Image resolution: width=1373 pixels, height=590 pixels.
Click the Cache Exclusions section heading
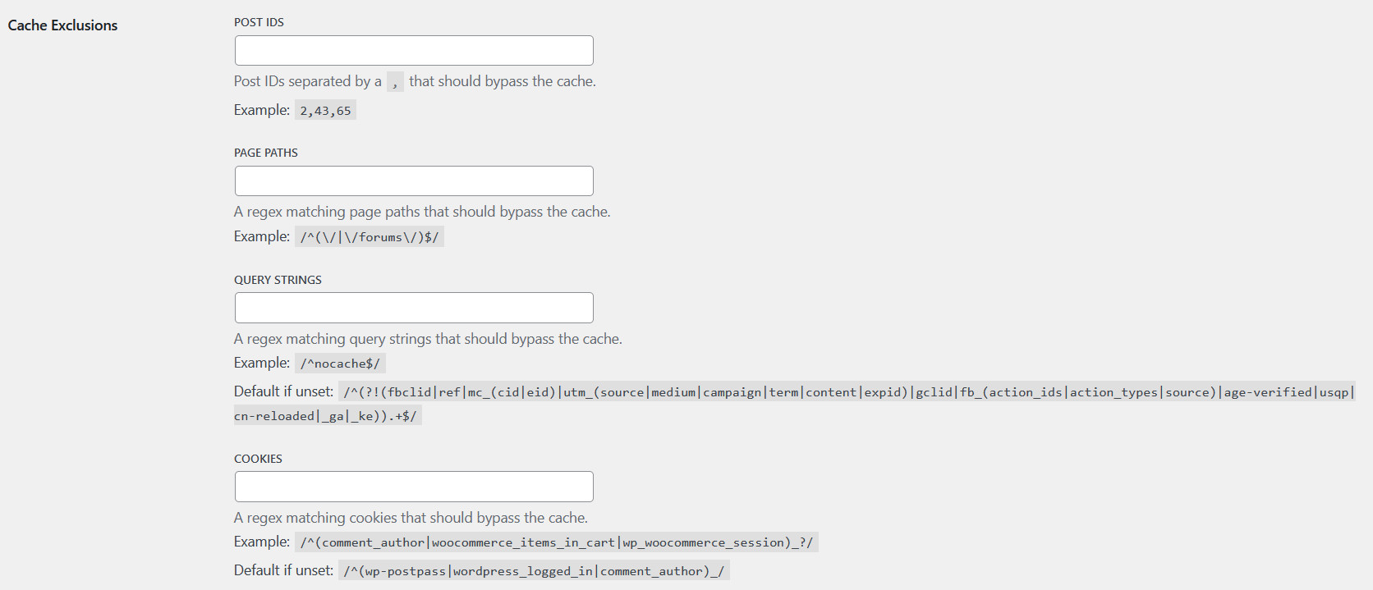tap(62, 25)
